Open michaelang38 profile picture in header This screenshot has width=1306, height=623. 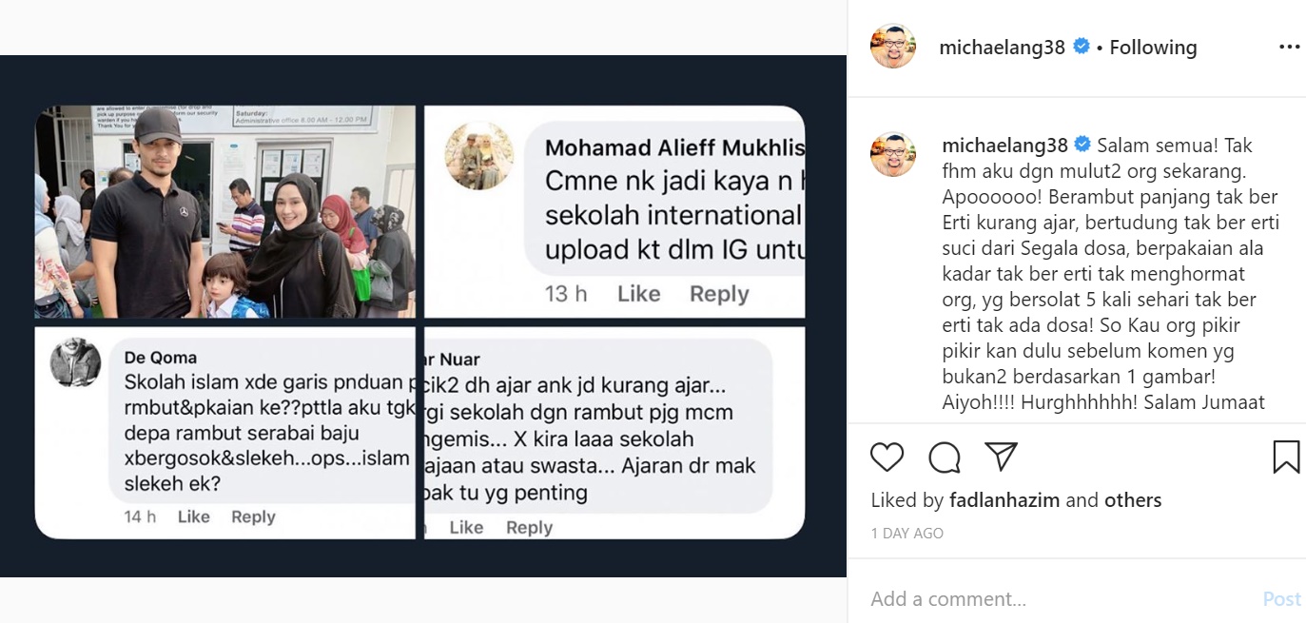tap(893, 46)
